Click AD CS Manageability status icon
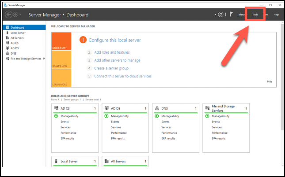285x177 pixels. point(56,116)
